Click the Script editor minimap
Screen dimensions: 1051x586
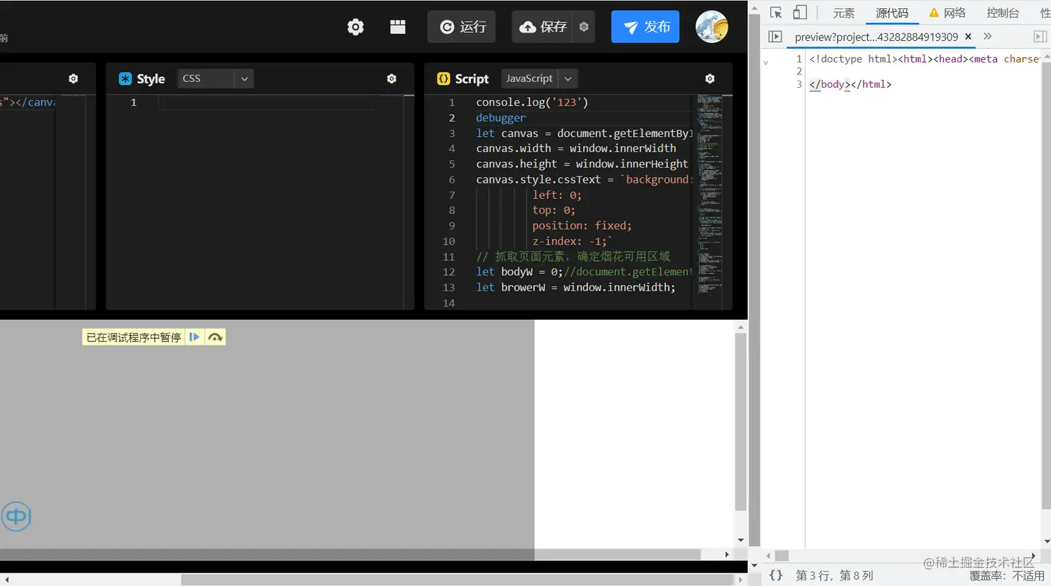point(709,195)
